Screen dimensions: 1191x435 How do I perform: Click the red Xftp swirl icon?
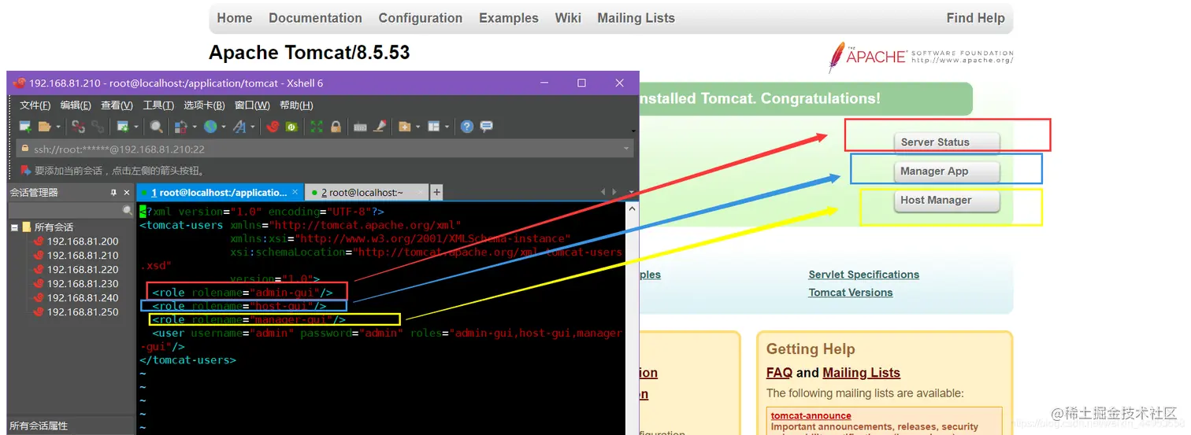[273, 127]
